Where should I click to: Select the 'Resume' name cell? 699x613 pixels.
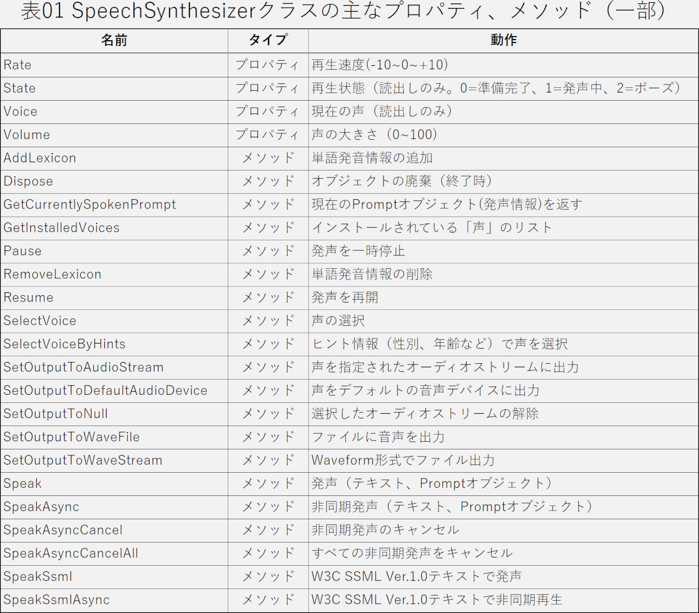(x=114, y=297)
